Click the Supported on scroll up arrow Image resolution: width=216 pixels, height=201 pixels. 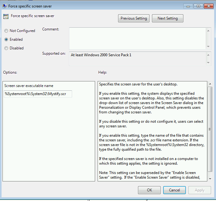208,55
